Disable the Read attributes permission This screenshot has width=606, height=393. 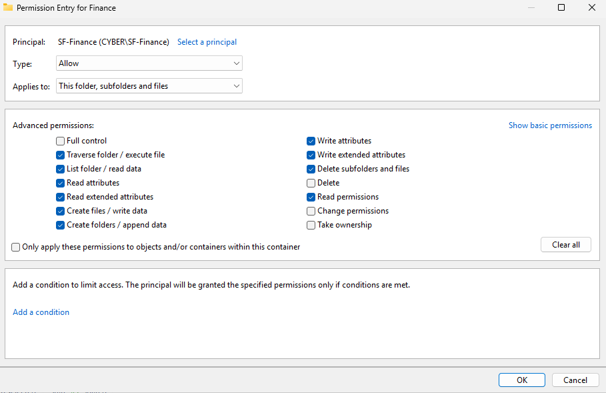tap(61, 183)
